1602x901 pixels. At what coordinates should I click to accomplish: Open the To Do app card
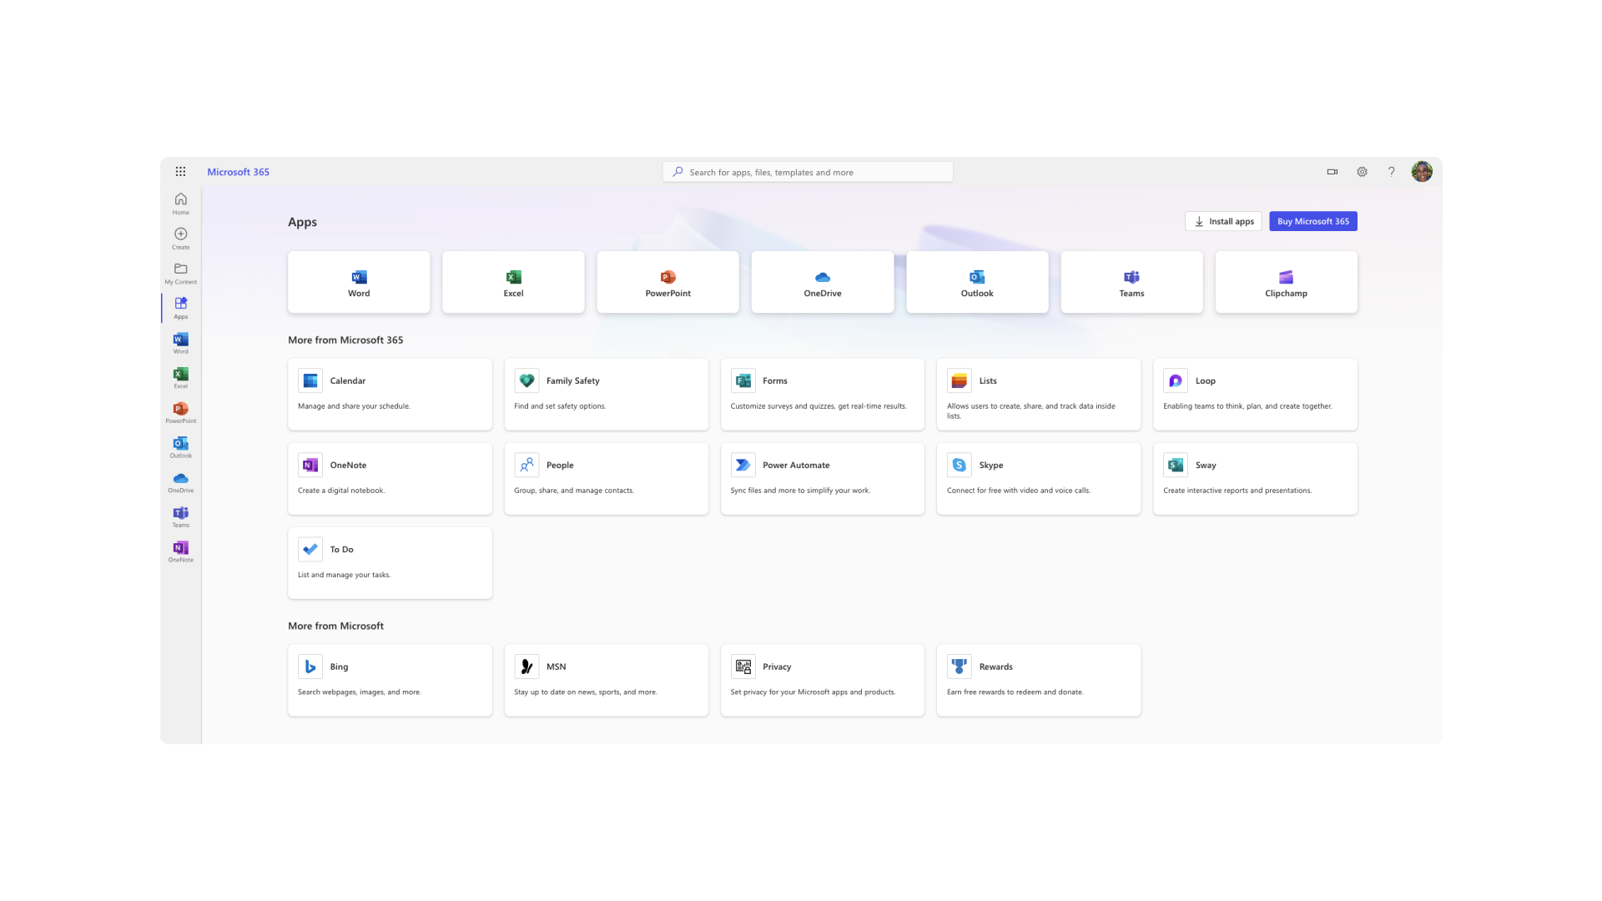390,562
